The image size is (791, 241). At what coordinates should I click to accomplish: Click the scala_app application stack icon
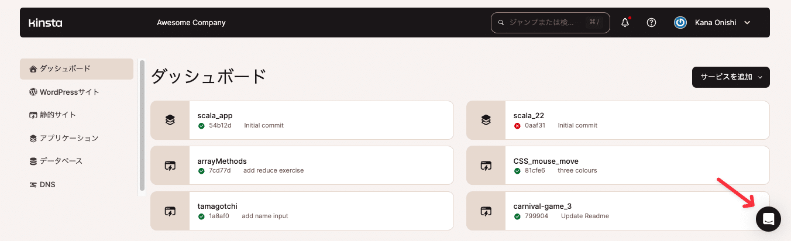click(170, 120)
